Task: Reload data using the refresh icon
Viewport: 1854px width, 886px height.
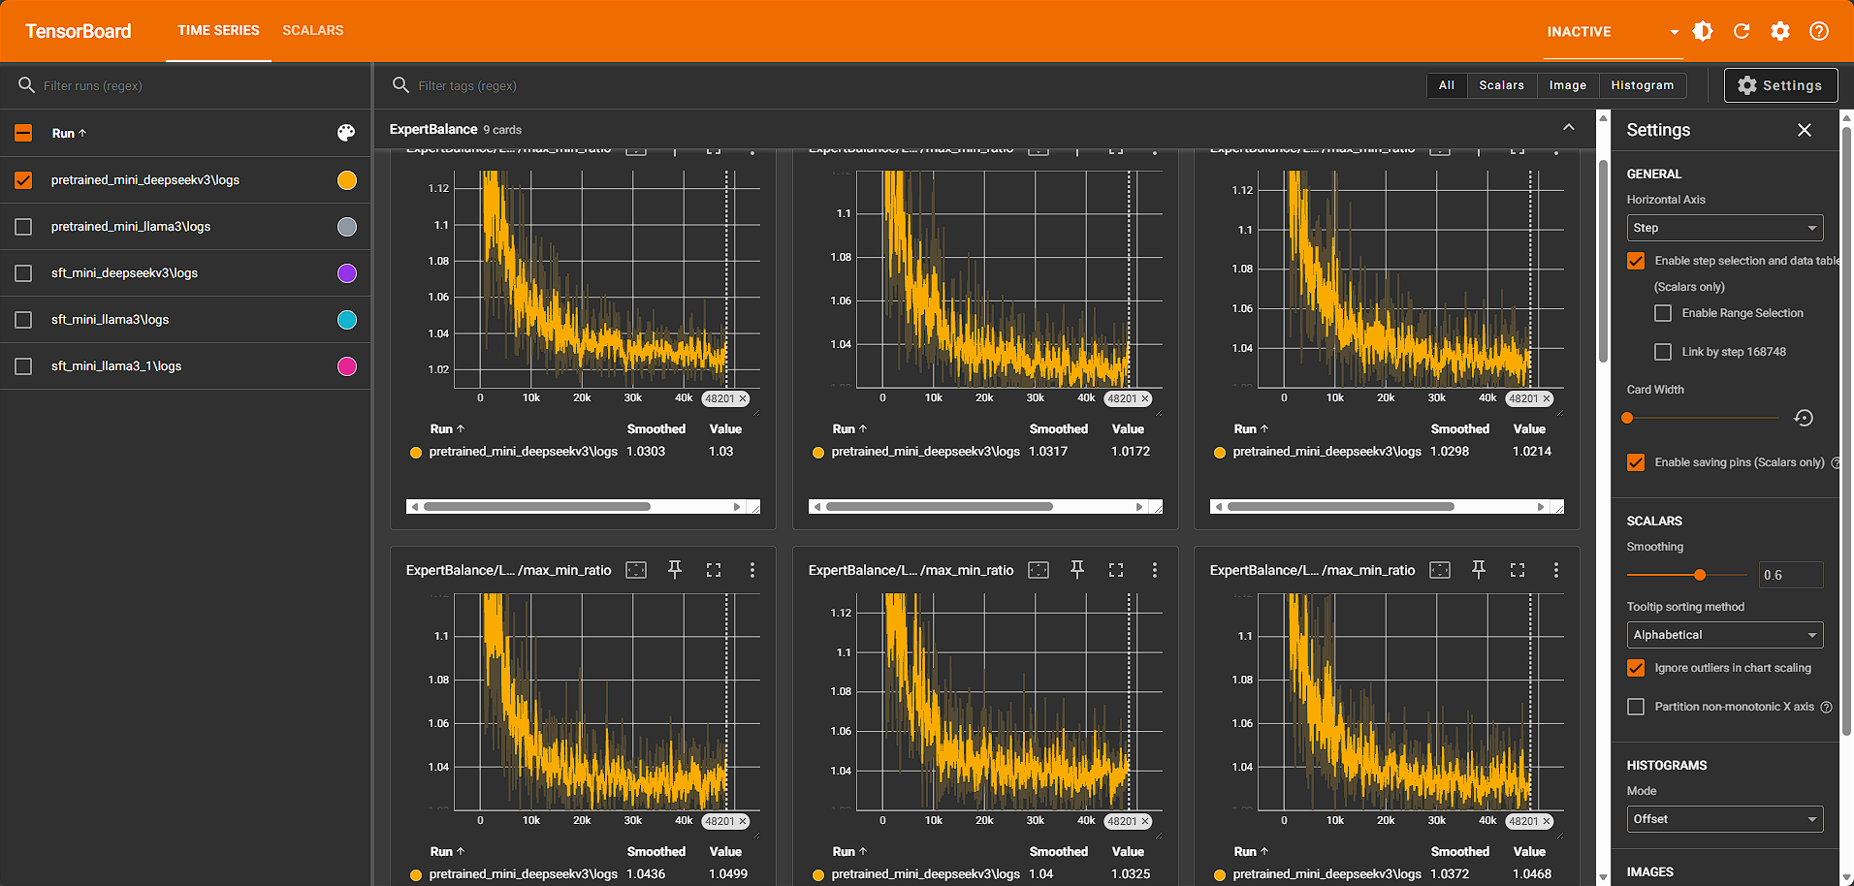Action: [1742, 31]
